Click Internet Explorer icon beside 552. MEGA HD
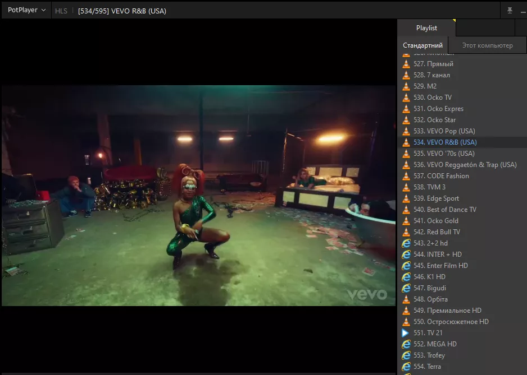 (406, 344)
